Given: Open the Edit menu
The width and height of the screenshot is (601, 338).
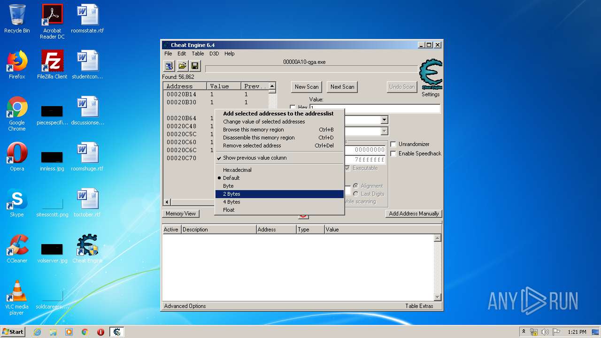Looking at the screenshot, I should point(182,54).
